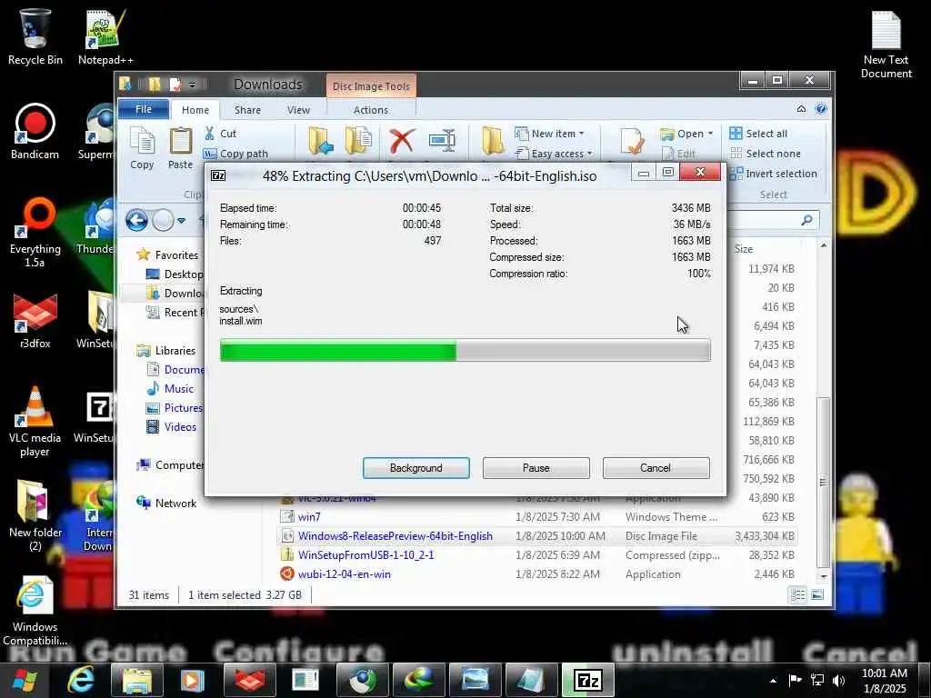
Task: Select Libraries in navigation pane
Action: coord(165,351)
